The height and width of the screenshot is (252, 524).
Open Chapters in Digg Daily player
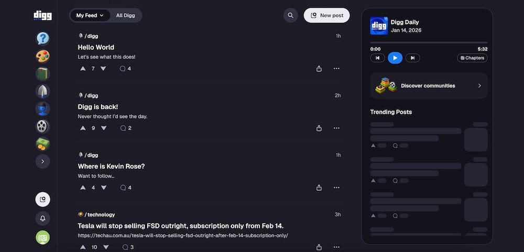[x=472, y=58]
